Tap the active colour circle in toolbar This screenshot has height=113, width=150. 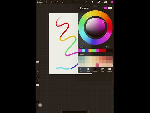pos(112,2)
